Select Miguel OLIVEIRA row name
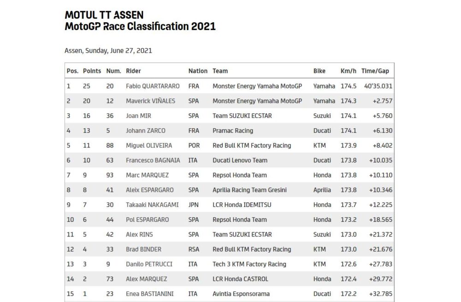 click(x=149, y=146)
